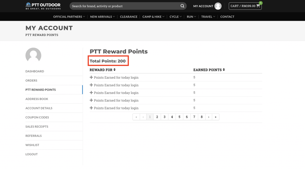Sort by Earned Points column arrows

click(x=224, y=70)
